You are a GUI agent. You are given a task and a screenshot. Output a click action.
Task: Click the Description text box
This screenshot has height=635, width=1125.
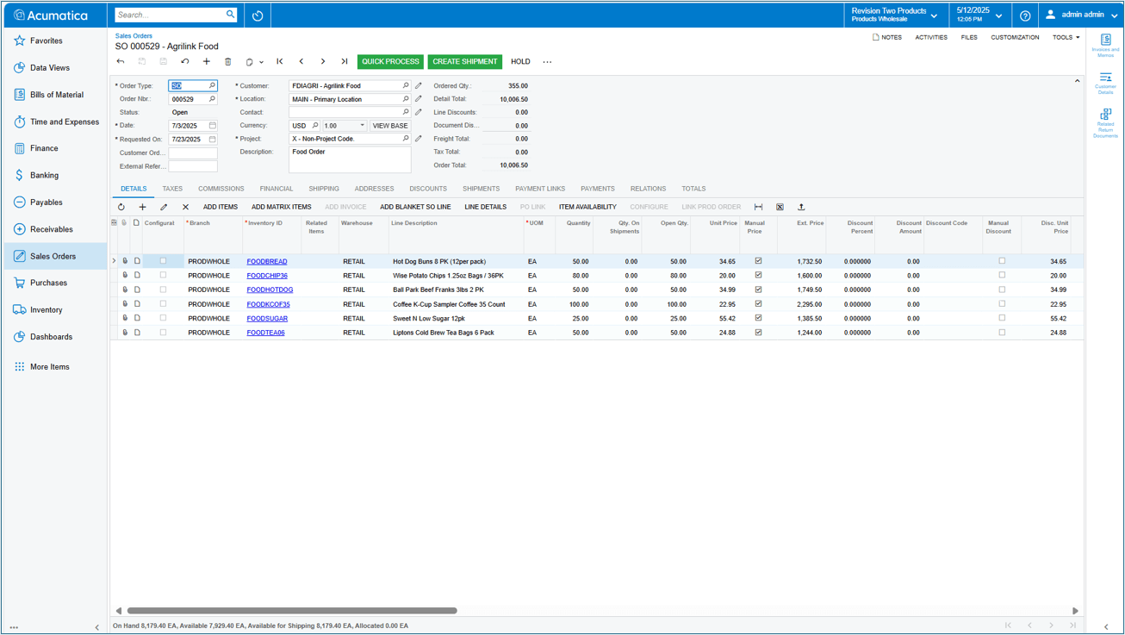pyautogui.click(x=350, y=159)
